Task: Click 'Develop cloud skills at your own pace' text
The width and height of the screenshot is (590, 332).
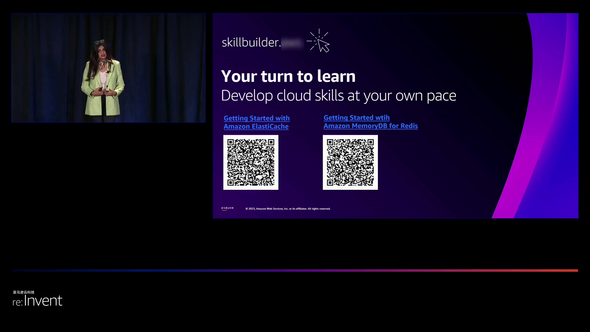Action: point(339,96)
